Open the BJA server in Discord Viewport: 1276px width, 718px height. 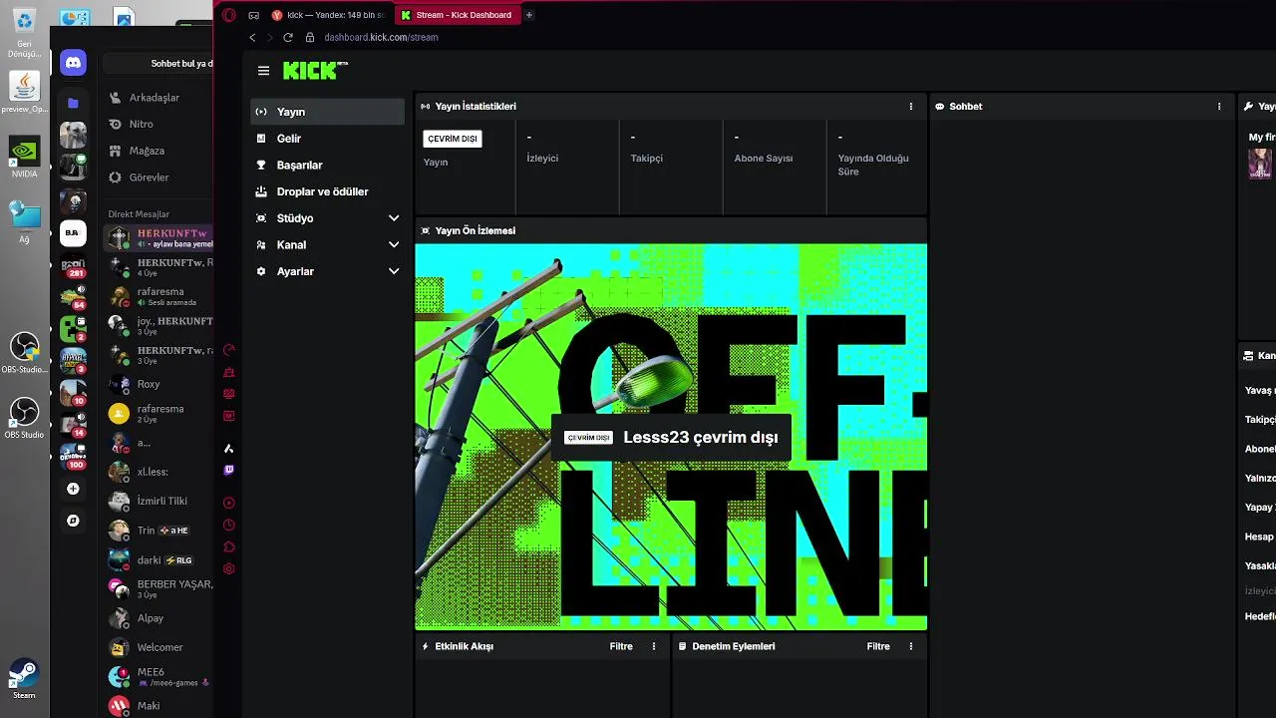[x=72, y=232]
